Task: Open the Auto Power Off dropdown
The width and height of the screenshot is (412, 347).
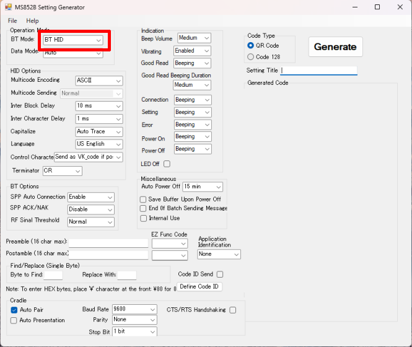Action: (x=202, y=187)
